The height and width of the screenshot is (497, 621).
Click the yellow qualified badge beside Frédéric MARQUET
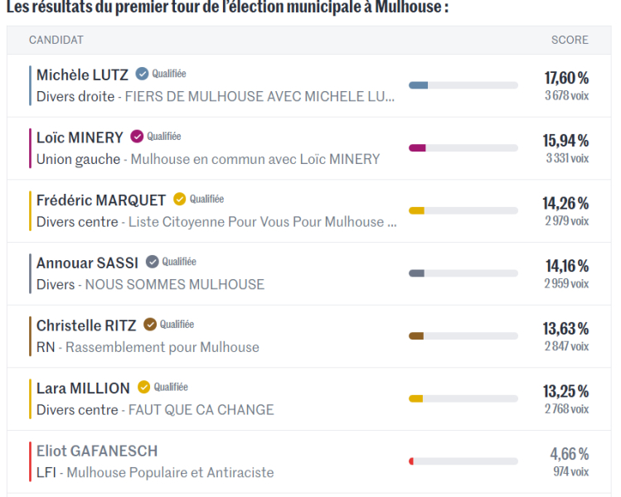point(179,199)
